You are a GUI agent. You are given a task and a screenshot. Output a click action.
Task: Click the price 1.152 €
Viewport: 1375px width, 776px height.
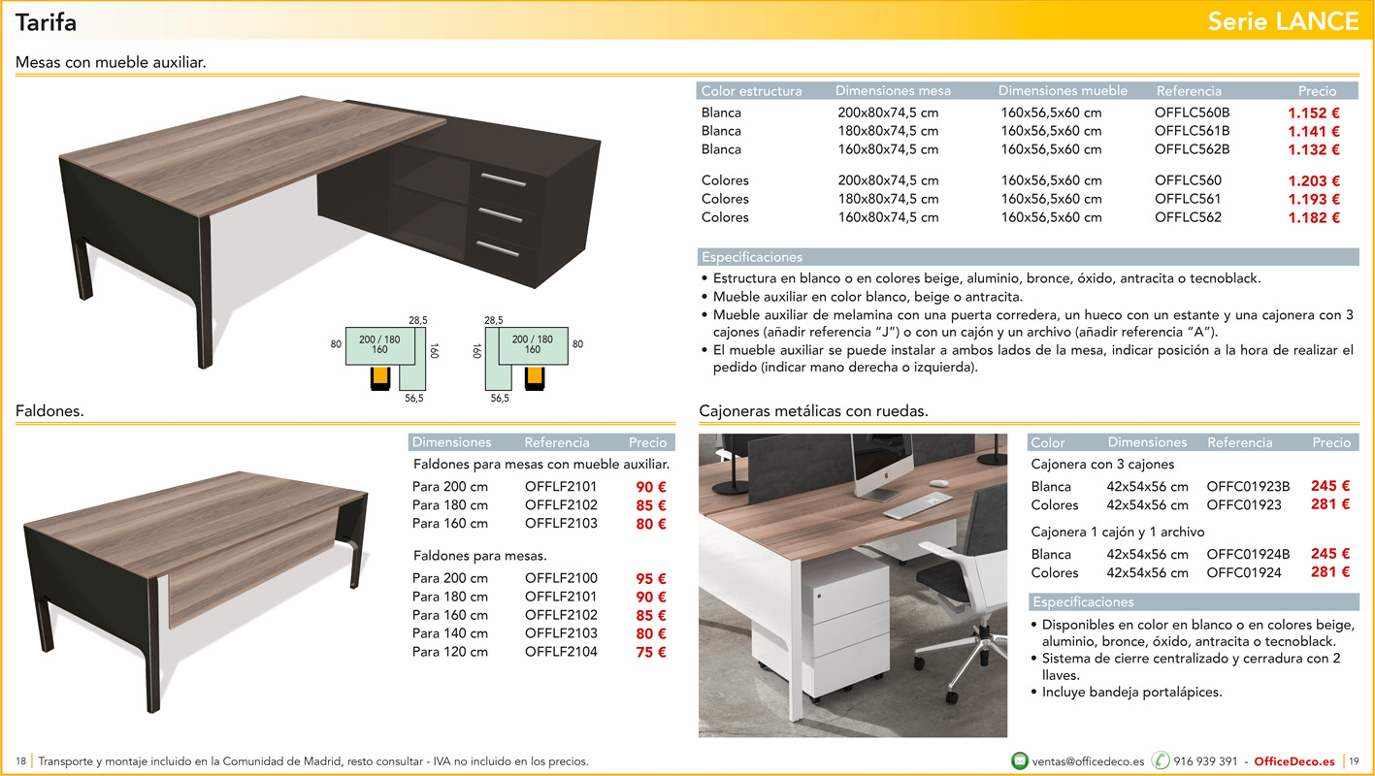tap(1314, 113)
